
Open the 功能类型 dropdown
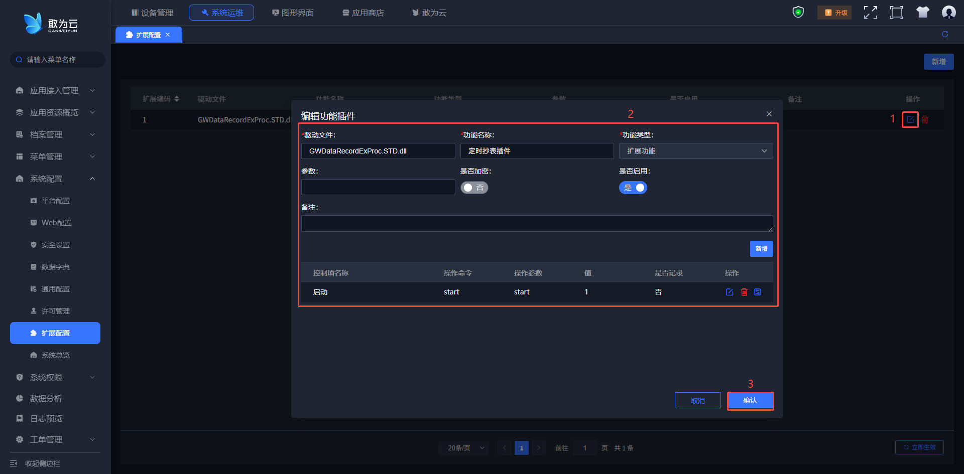point(695,151)
